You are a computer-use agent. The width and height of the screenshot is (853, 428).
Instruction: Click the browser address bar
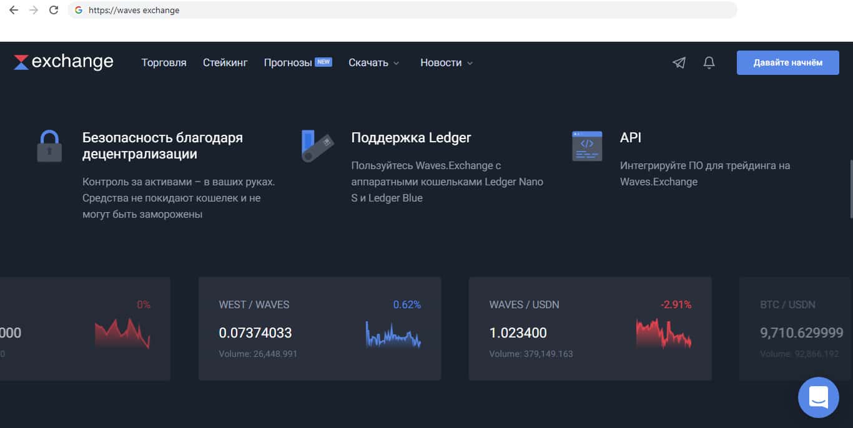[406, 10]
